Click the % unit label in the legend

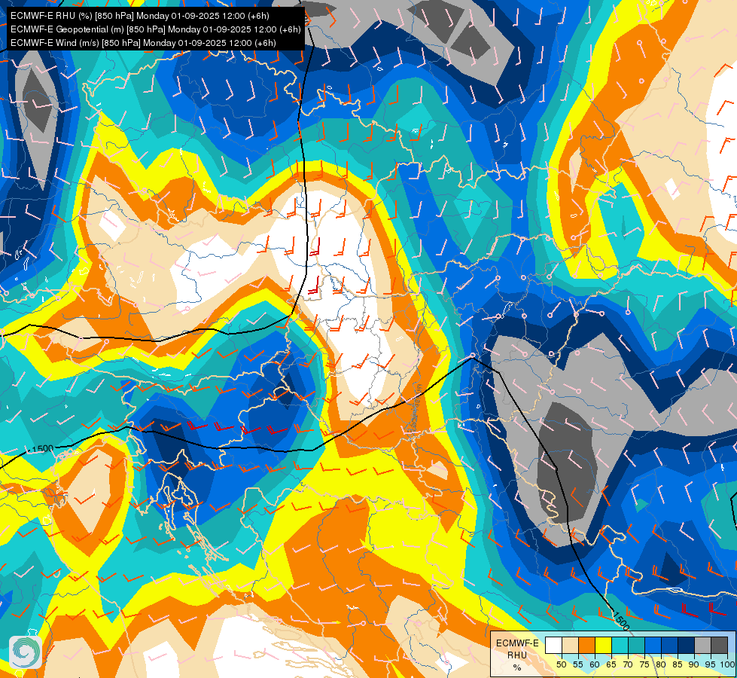pyautogui.click(x=517, y=667)
